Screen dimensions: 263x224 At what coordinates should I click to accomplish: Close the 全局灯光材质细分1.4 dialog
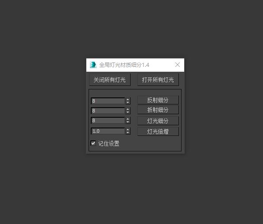tap(178, 65)
